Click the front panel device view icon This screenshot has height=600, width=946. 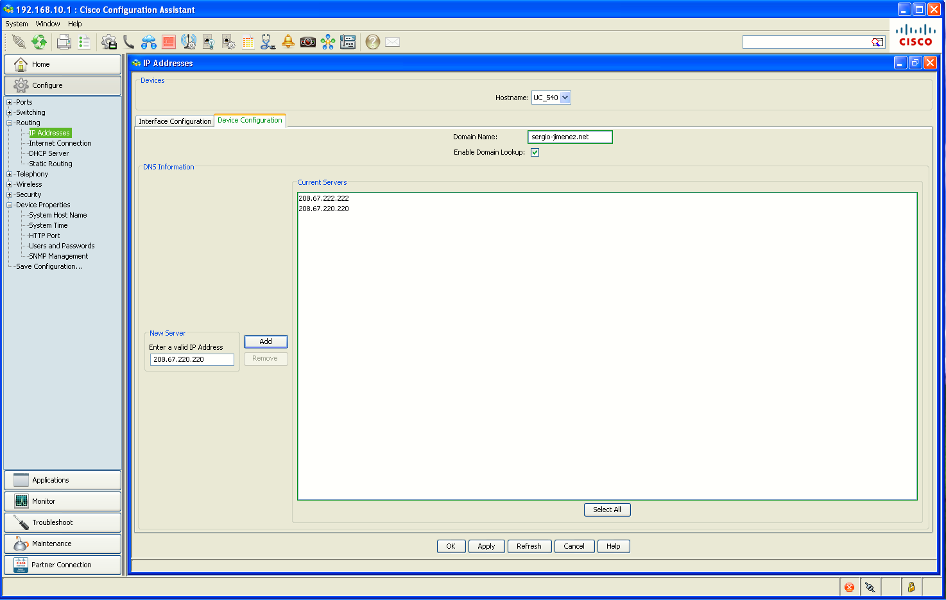pyautogui.click(x=348, y=42)
